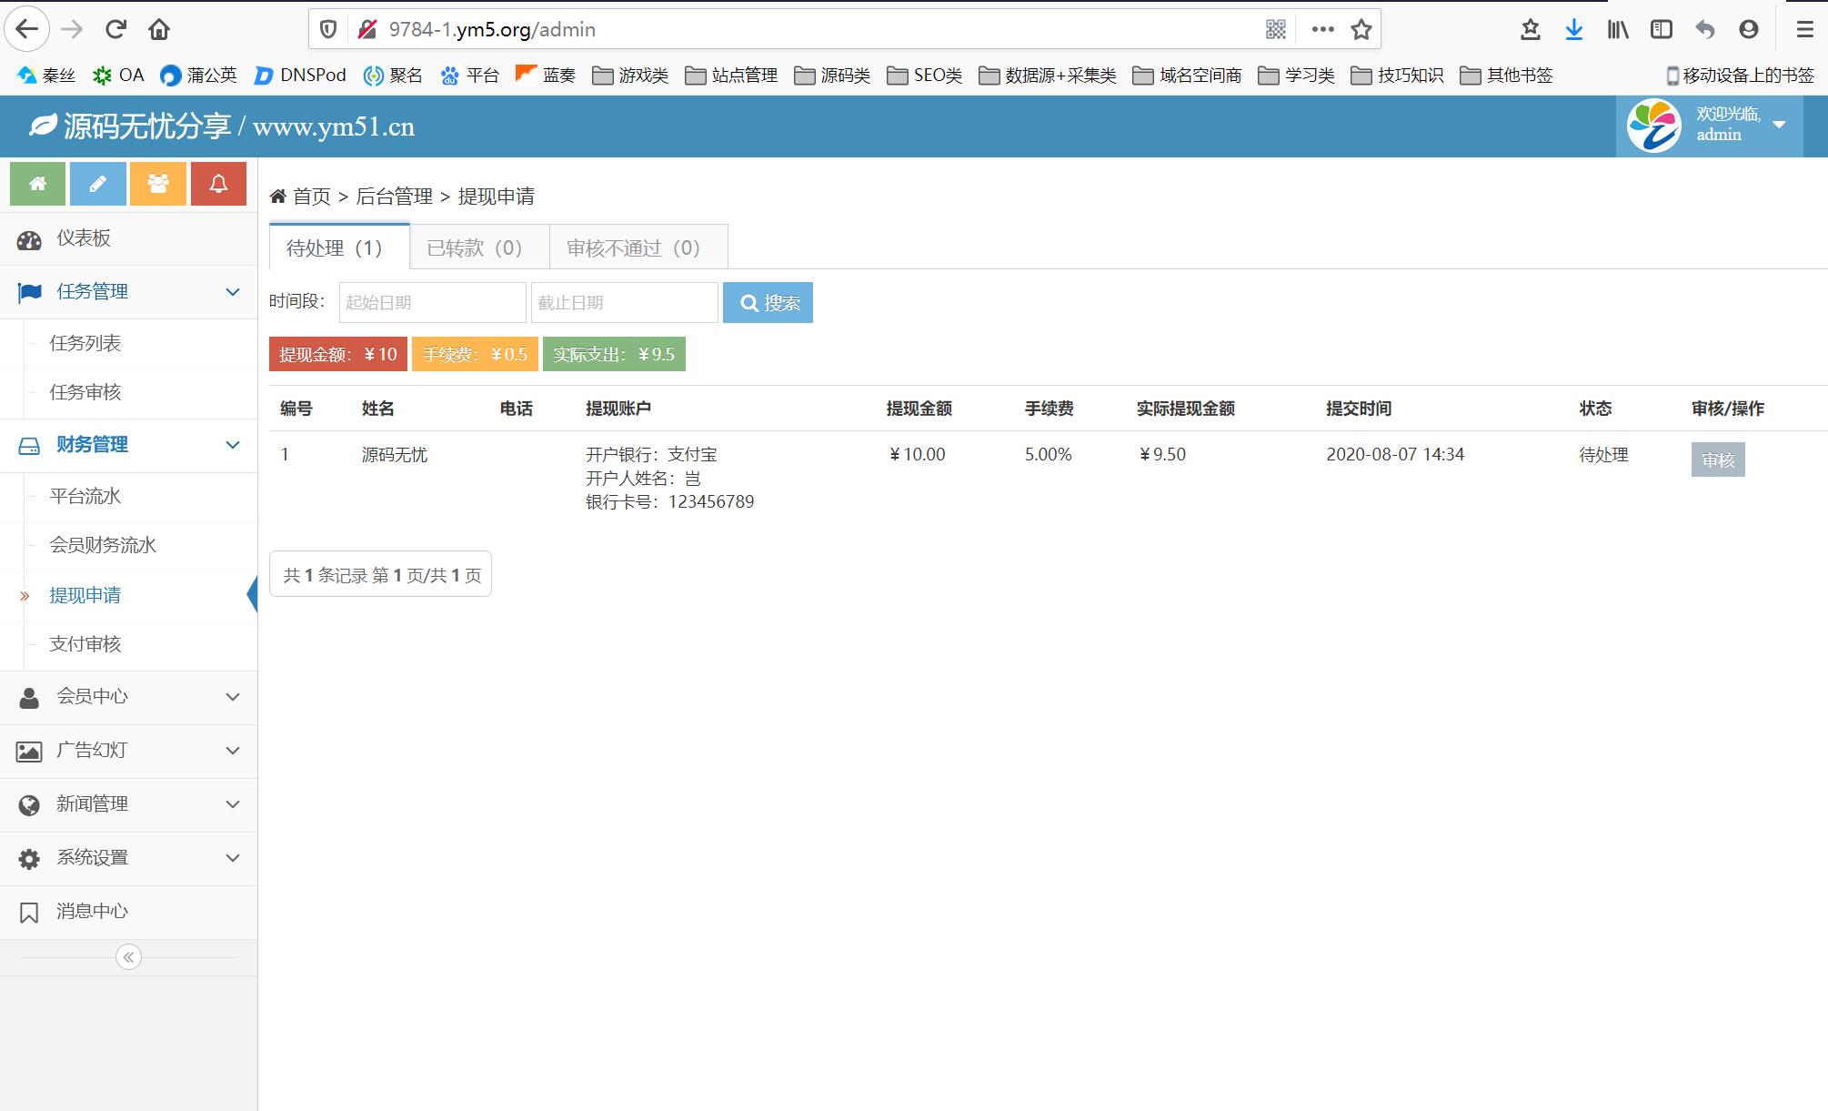Expand the 系统设置 menu section
1828x1111 pixels.
coord(127,858)
